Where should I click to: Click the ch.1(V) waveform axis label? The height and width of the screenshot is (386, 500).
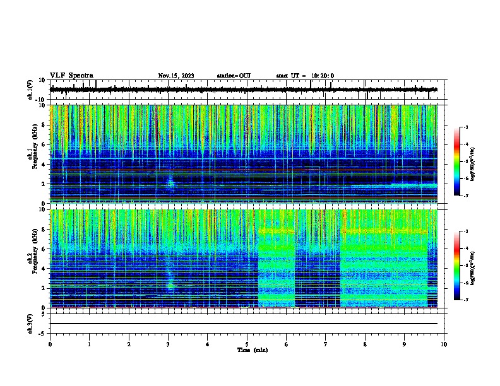(30, 90)
